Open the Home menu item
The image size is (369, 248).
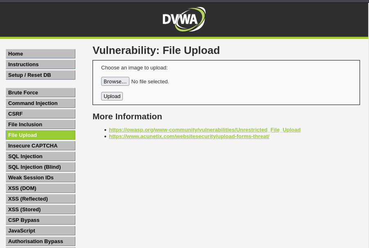pos(40,54)
